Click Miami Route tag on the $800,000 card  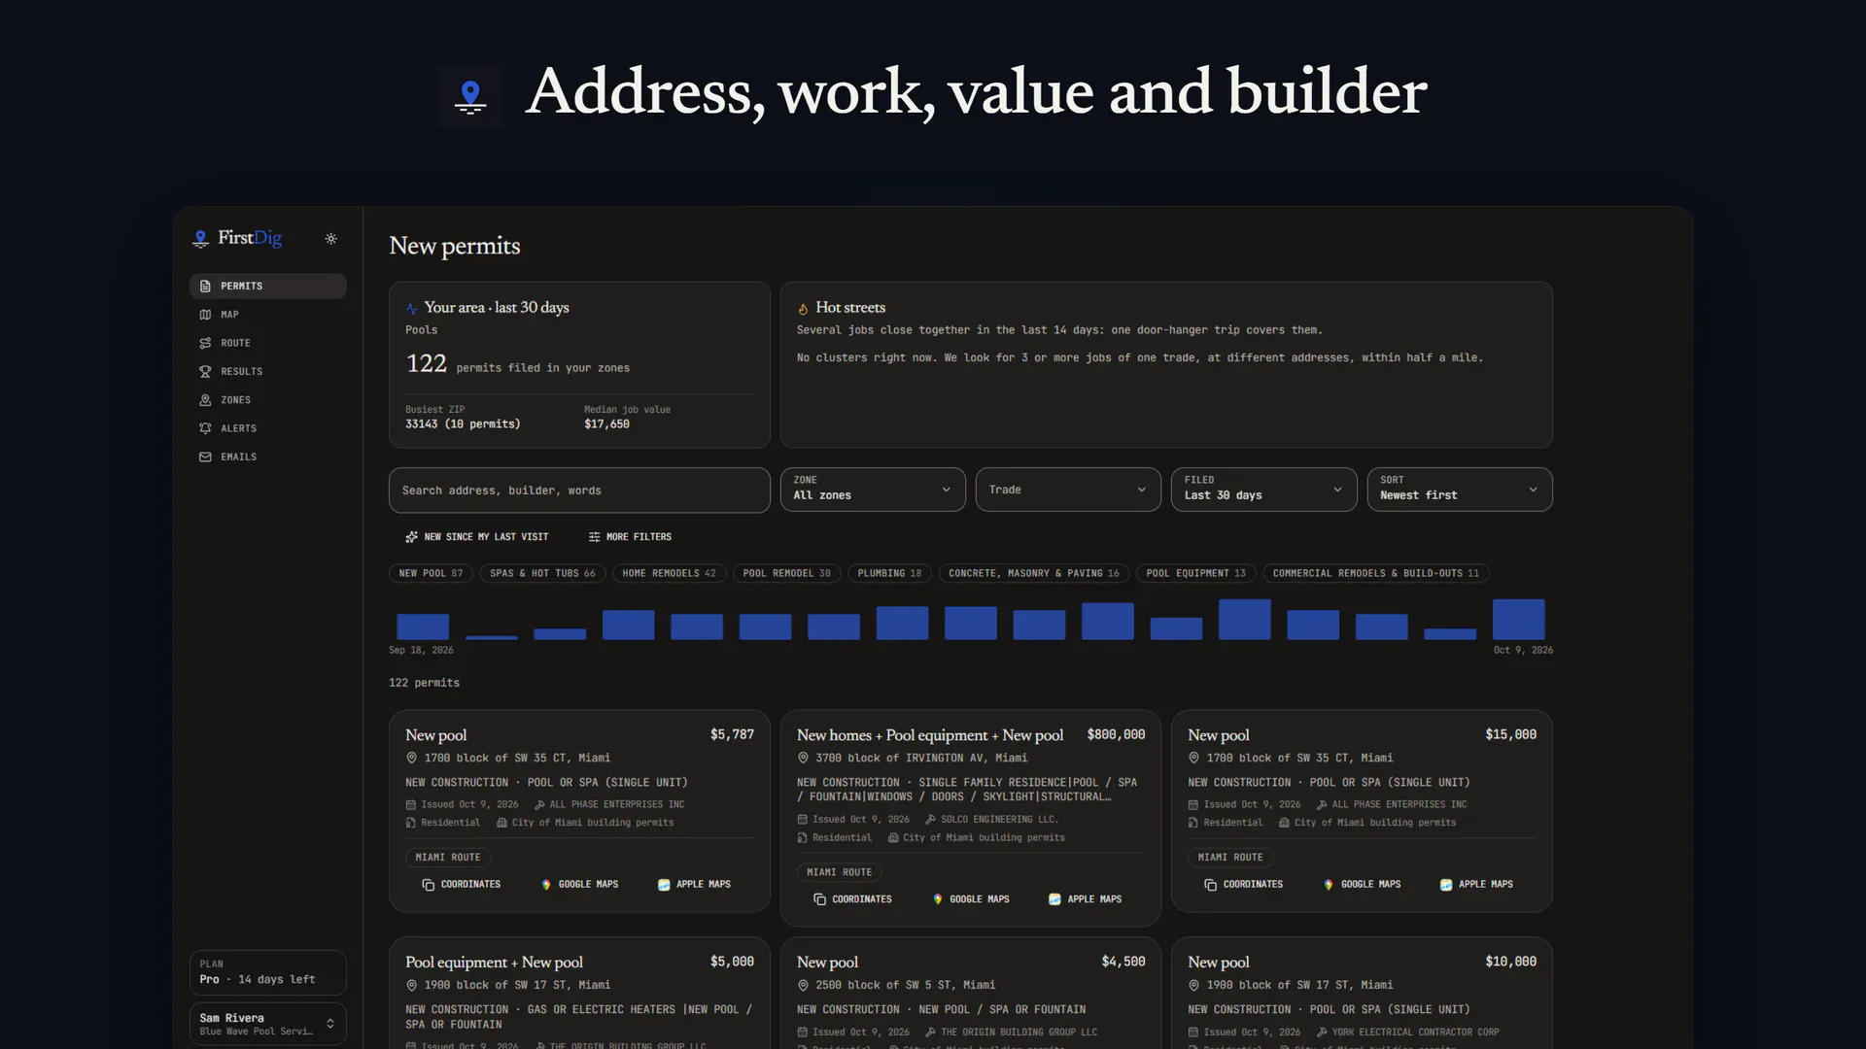839,872
